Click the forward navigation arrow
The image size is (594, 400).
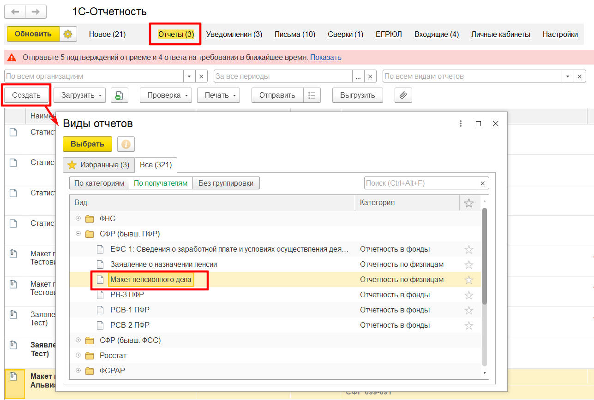tap(35, 12)
